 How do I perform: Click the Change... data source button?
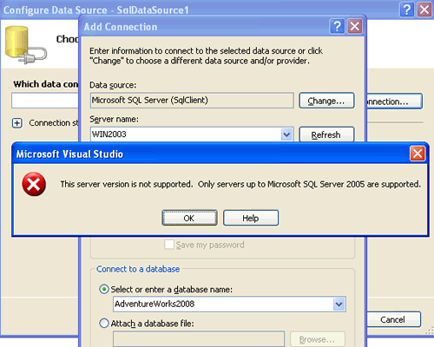pyautogui.click(x=326, y=101)
